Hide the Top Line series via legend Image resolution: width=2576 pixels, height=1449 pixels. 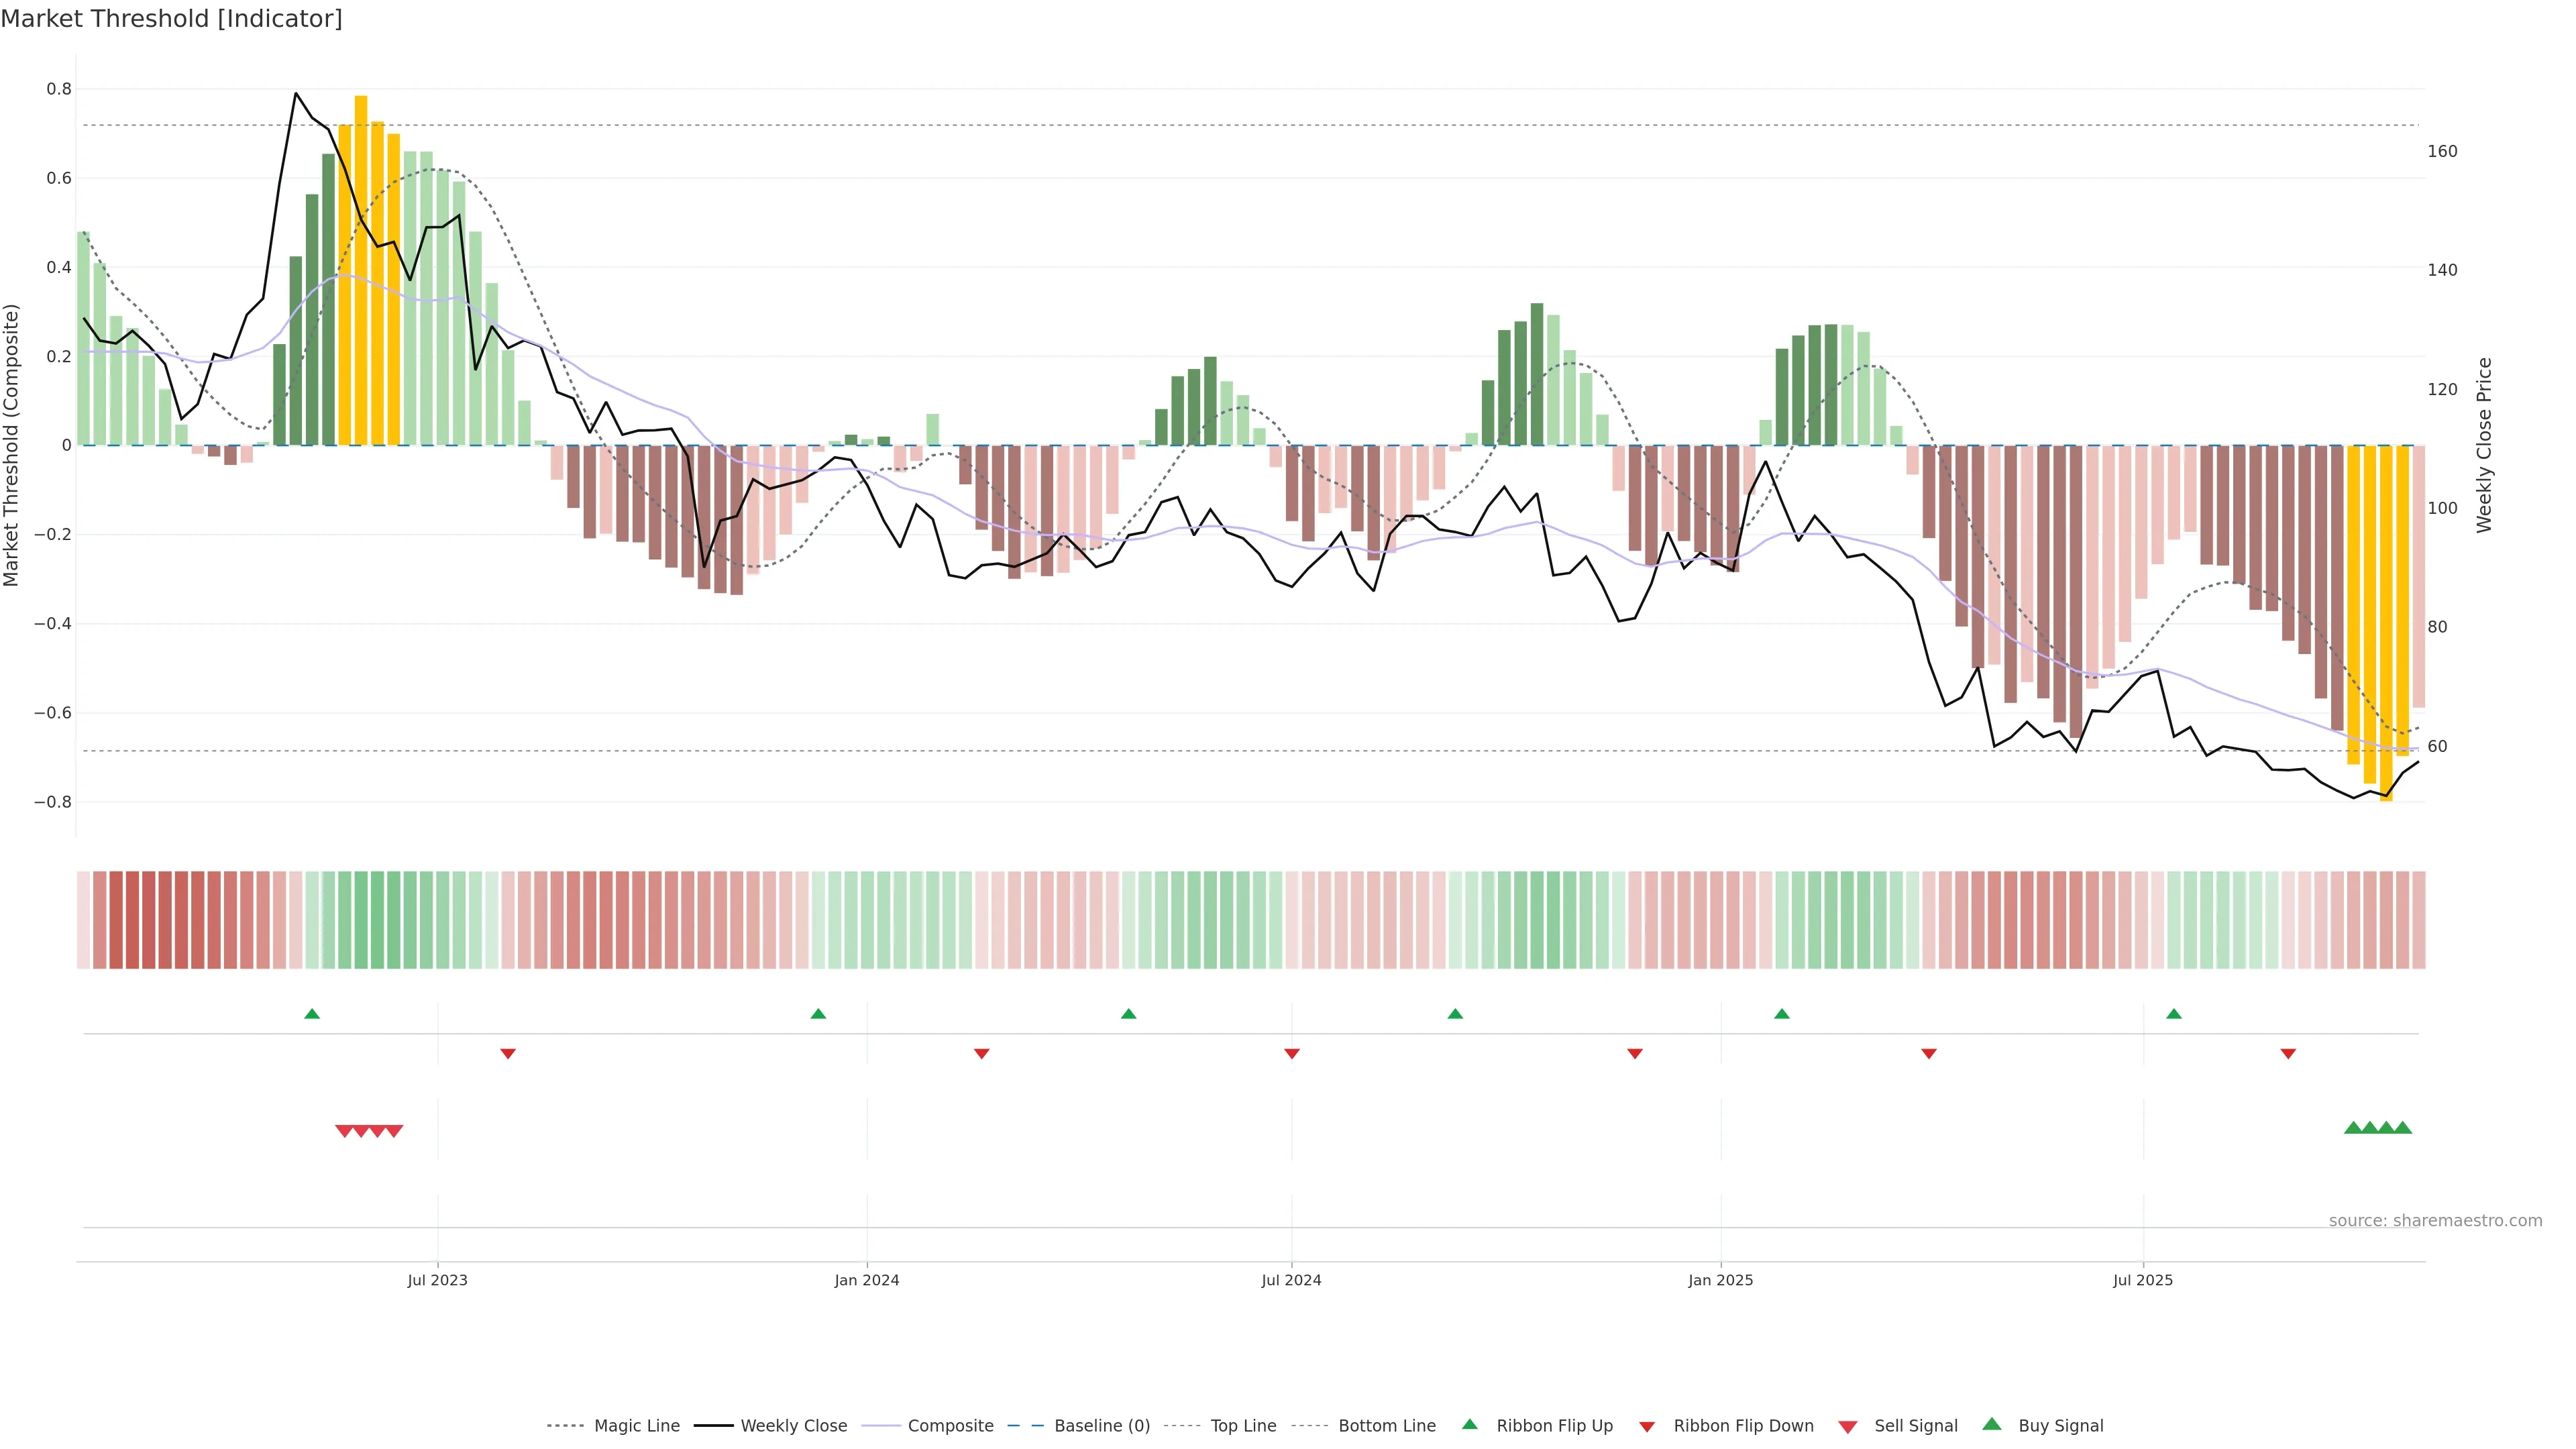(1243, 1426)
